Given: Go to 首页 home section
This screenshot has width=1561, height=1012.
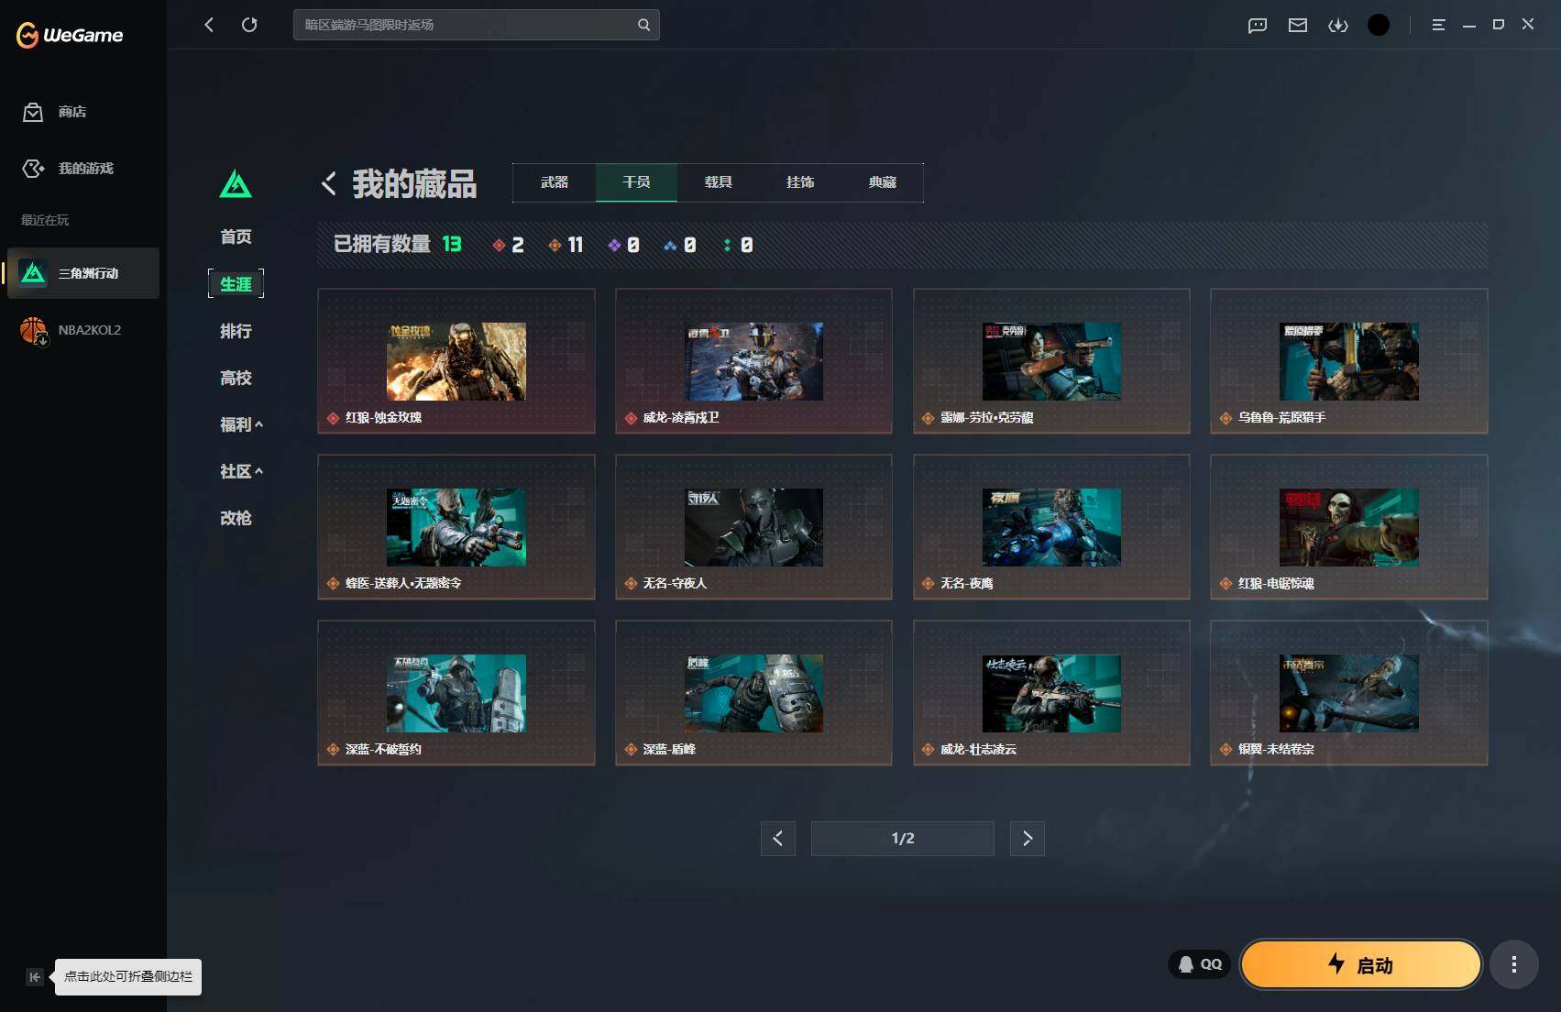Looking at the screenshot, I should pos(236,236).
